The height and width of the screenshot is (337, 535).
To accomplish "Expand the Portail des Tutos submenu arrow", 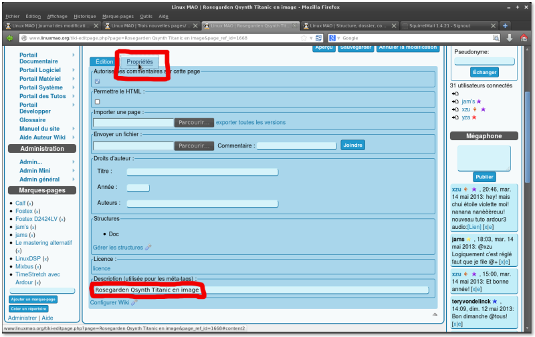I will click(x=74, y=96).
